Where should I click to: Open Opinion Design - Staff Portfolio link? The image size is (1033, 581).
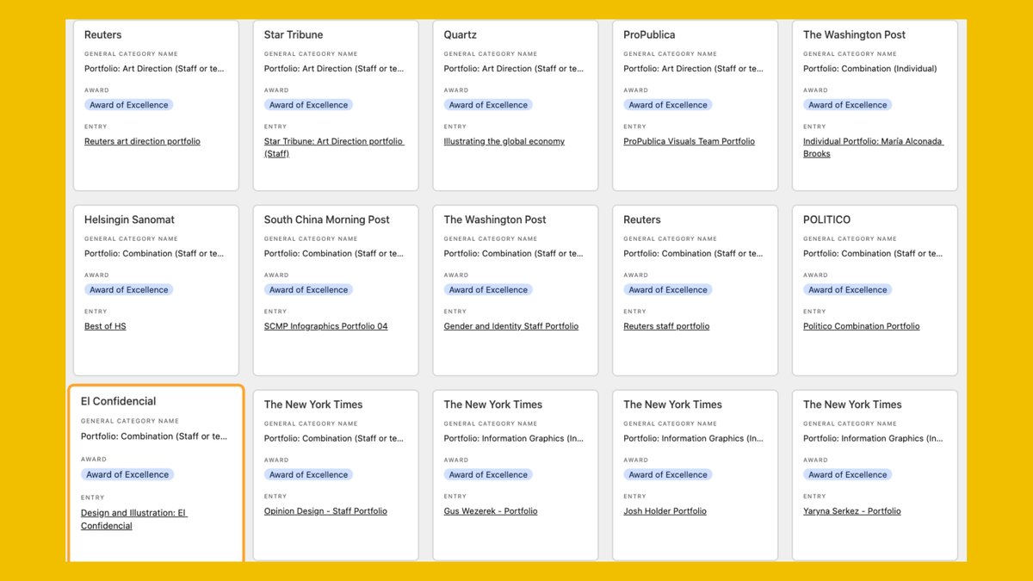pyautogui.click(x=325, y=511)
